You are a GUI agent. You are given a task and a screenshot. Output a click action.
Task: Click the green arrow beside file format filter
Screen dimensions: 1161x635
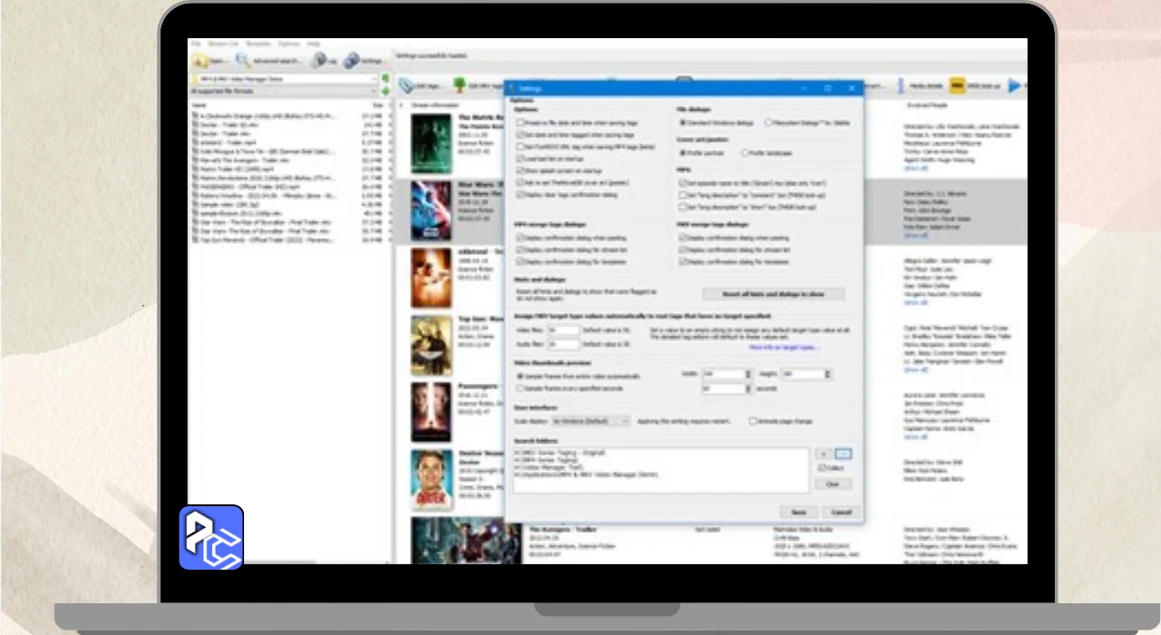[x=385, y=92]
